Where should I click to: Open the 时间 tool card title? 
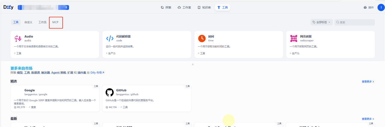tap(211, 37)
